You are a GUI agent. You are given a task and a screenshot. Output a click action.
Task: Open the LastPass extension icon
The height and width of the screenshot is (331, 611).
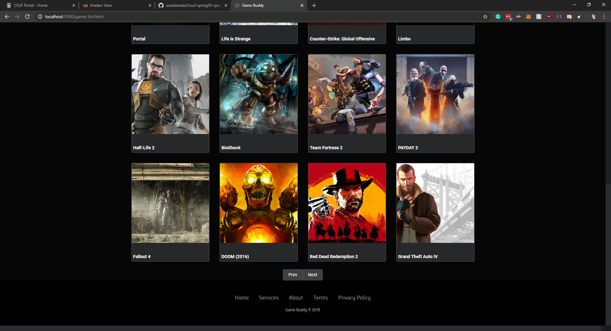tap(508, 17)
